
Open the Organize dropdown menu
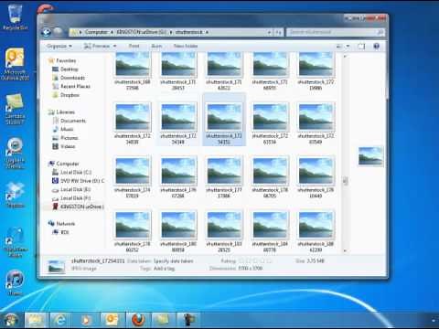(x=59, y=46)
